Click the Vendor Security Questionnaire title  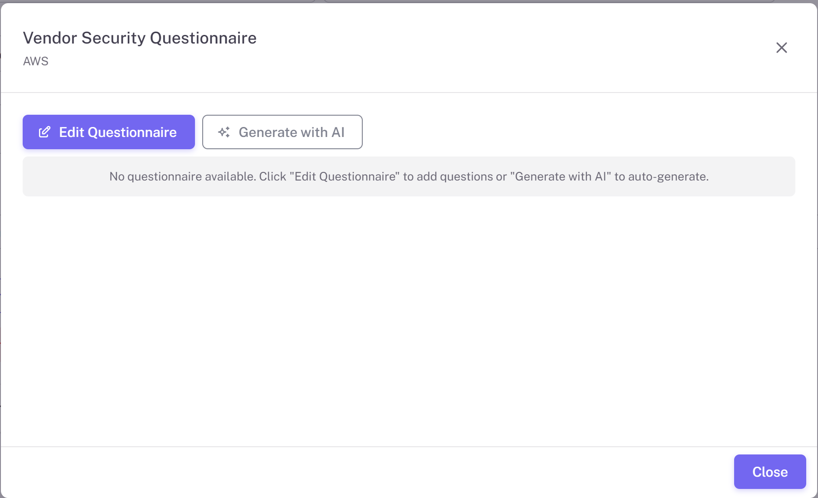tap(140, 38)
